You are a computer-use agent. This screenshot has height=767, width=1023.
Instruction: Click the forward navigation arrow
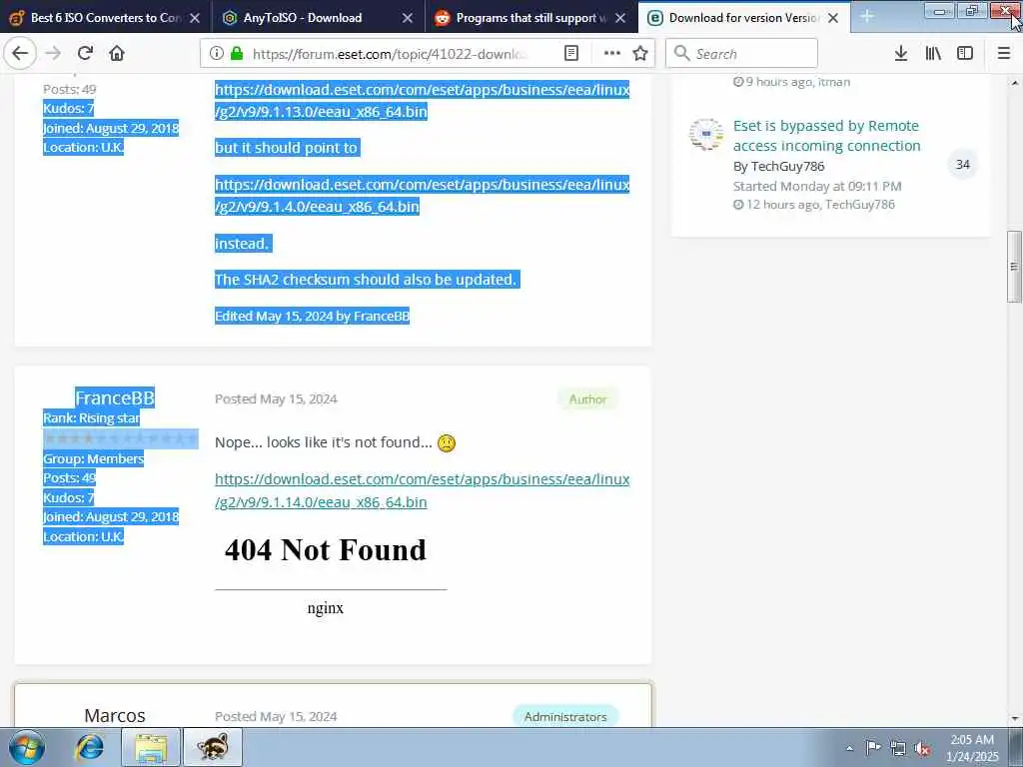[54, 54]
